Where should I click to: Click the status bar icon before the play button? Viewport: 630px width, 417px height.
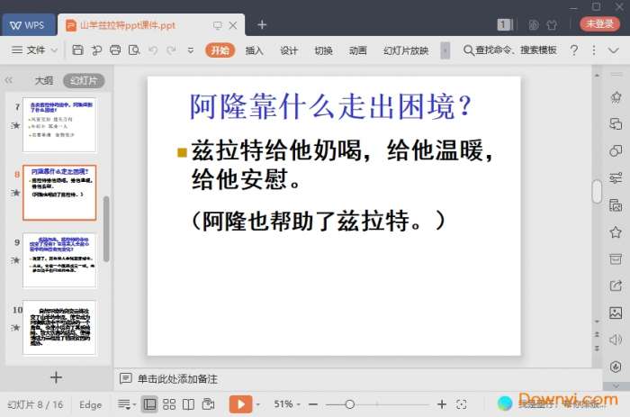(208, 403)
